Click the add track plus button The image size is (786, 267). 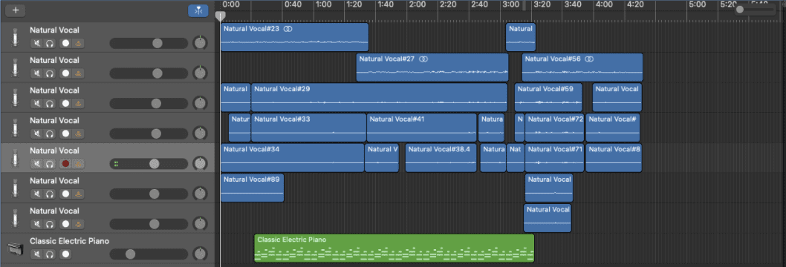pyautogui.click(x=16, y=10)
